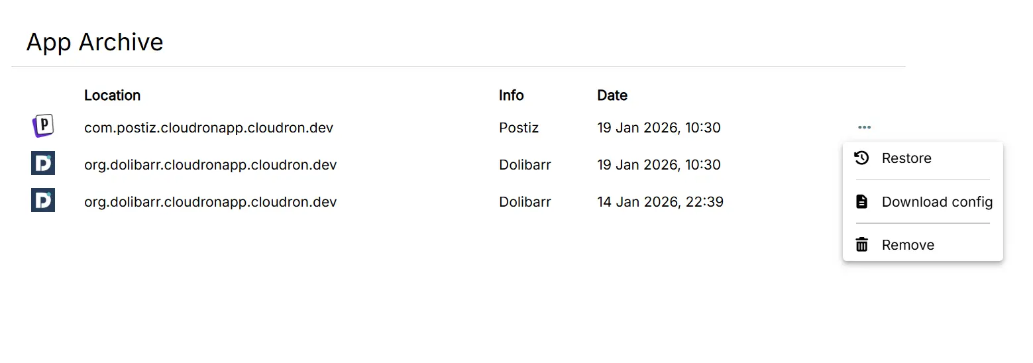Click the Postiz name in the Info column
The height and width of the screenshot is (363, 1033).
tap(518, 127)
